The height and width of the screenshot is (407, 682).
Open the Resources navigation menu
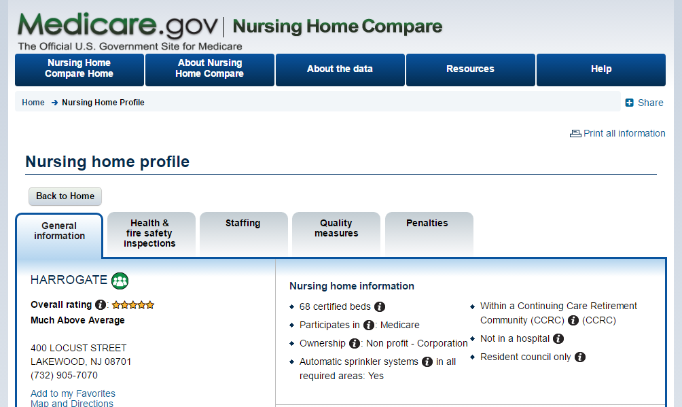[470, 69]
